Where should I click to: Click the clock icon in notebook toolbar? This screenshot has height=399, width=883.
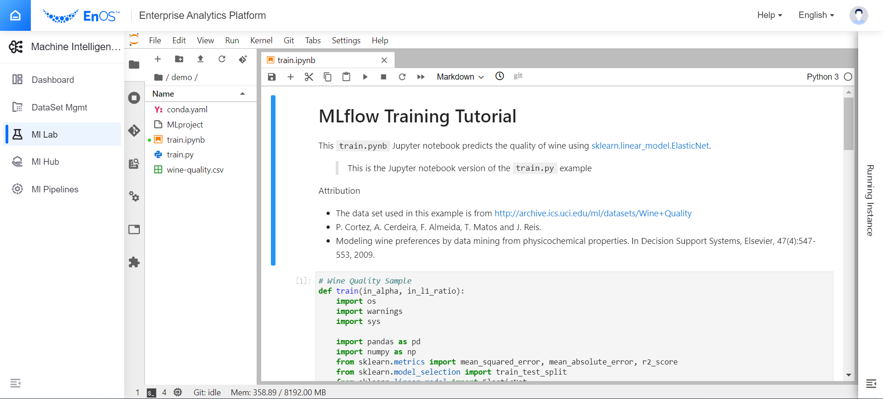pyautogui.click(x=499, y=76)
